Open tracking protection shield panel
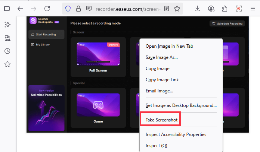The width and height of the screenshot is (260, 152). [x=68, y=9]
